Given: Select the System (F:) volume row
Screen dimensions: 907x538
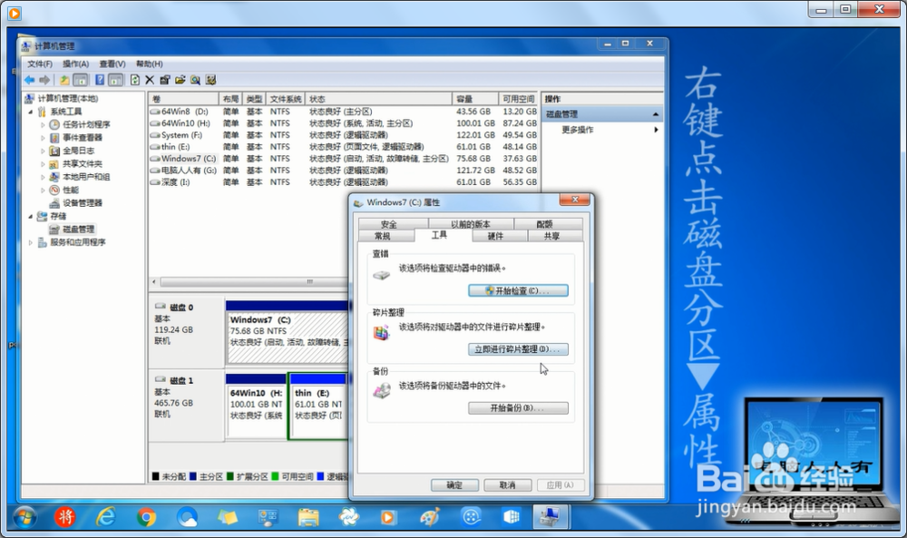Looking at the screenshot, I should (343, 135).
